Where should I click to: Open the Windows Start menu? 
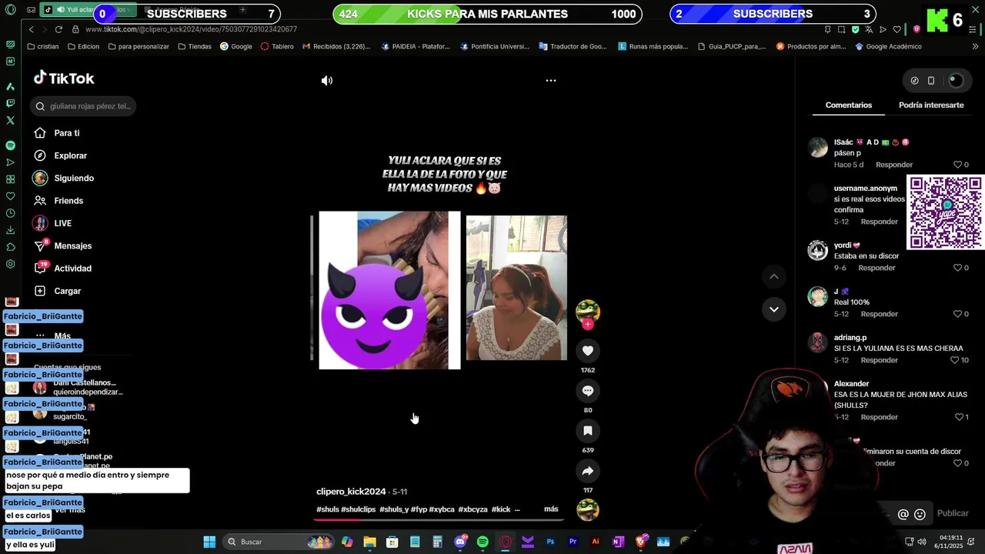click(209, 542)
